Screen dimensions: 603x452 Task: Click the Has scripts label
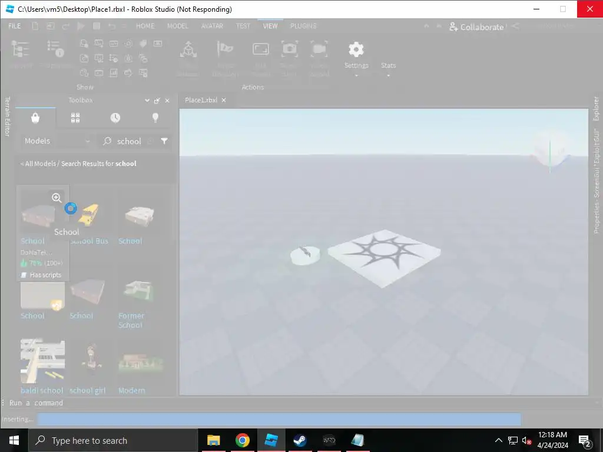point(45,275)
